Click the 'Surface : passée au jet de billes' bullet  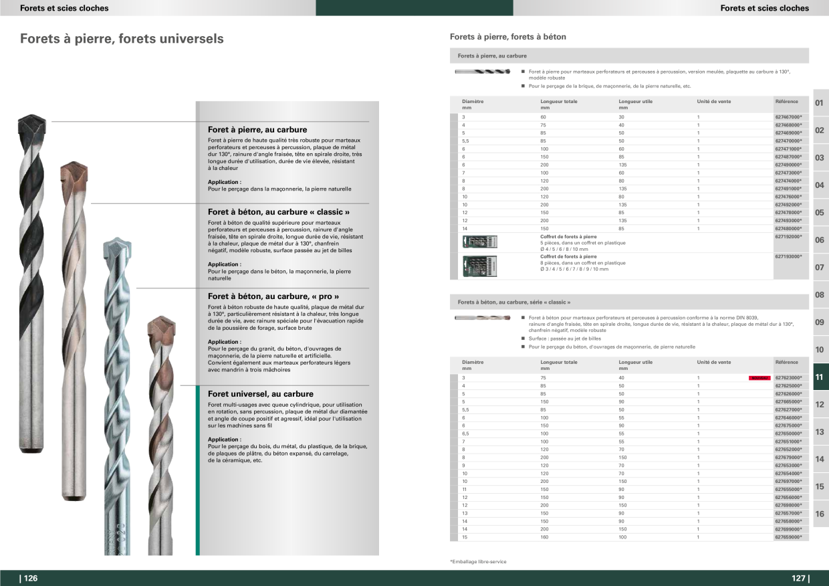564,339
